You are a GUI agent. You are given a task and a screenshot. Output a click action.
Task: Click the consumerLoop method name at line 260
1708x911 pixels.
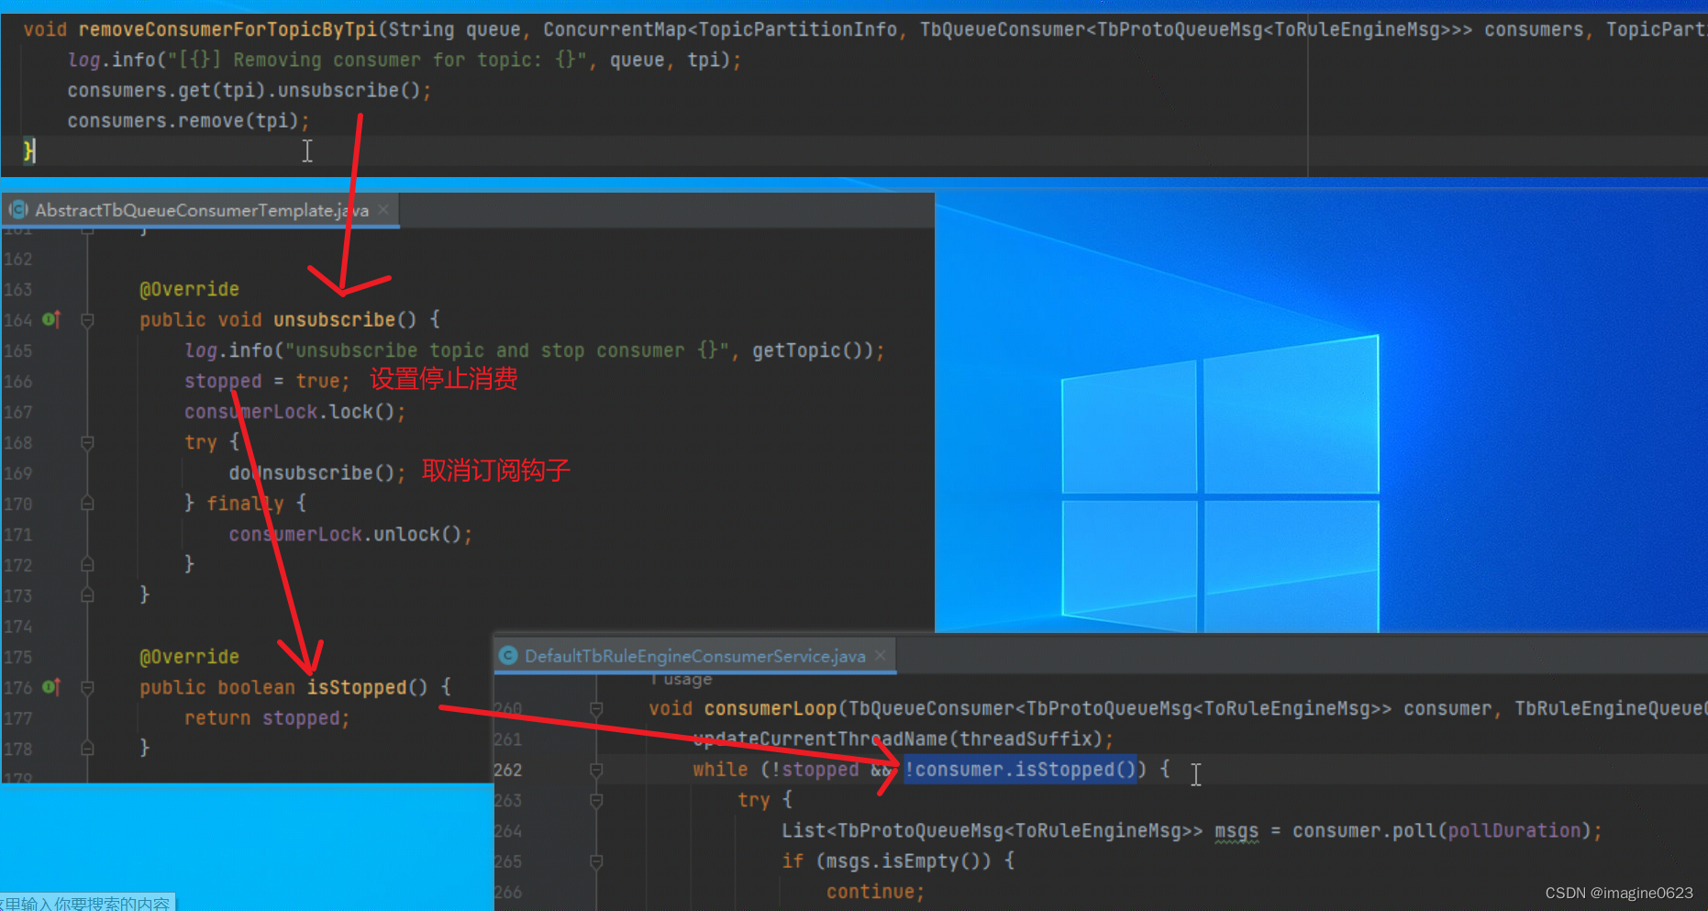tap(771, 708)
